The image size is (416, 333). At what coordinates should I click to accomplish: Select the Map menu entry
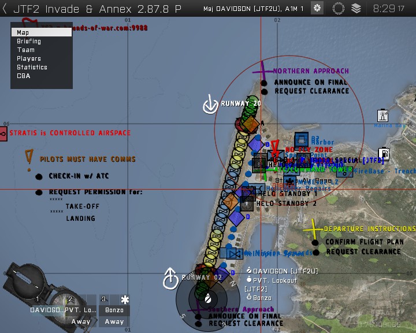tap(42, 32)
